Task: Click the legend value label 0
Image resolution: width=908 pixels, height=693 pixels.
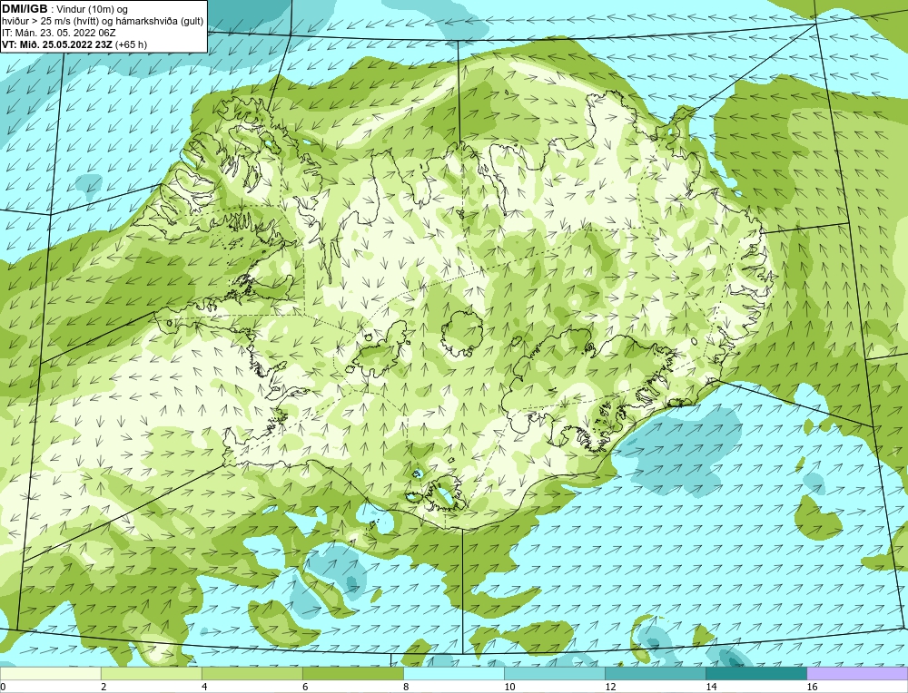Action: [3, 687]
